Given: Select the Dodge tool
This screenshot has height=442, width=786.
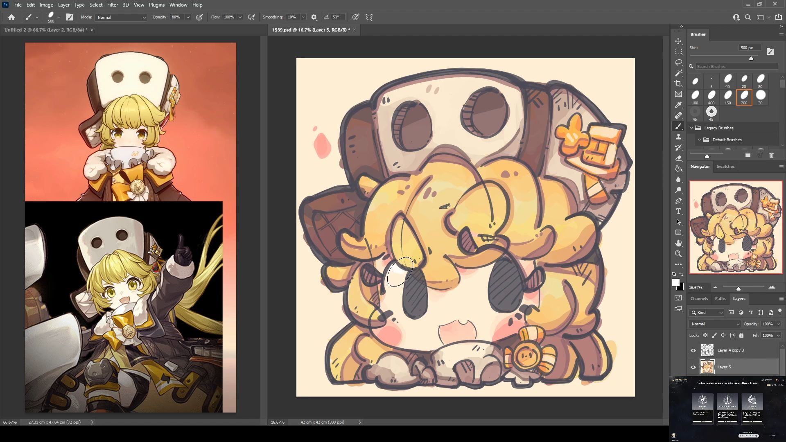Looking at the screenshot, I should point(678,190).
